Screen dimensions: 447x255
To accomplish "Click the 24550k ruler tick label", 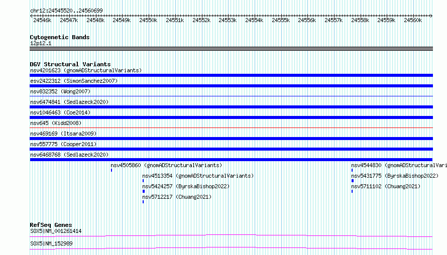I will click(148, 20).
